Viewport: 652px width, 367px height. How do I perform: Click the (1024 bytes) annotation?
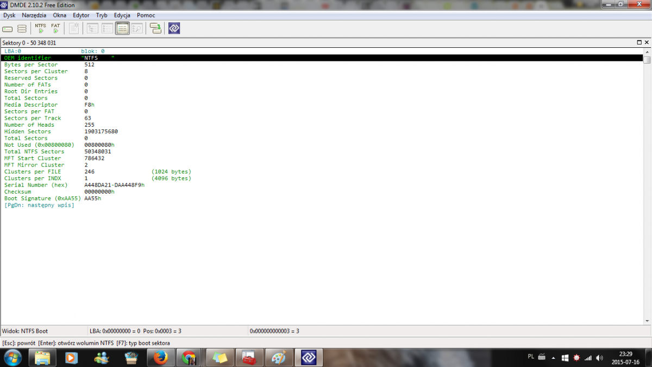172,172
